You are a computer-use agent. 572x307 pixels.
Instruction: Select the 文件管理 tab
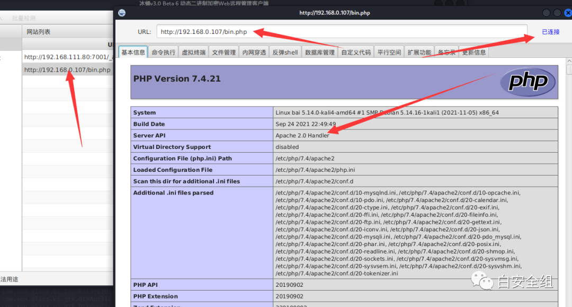click(x=224, y=52)
